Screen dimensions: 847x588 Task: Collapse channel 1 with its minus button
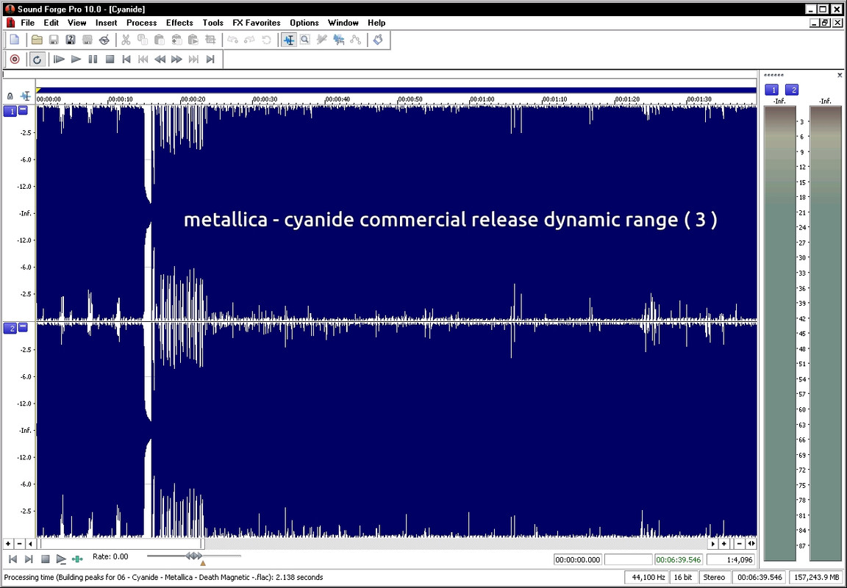[x=23, y=110]
